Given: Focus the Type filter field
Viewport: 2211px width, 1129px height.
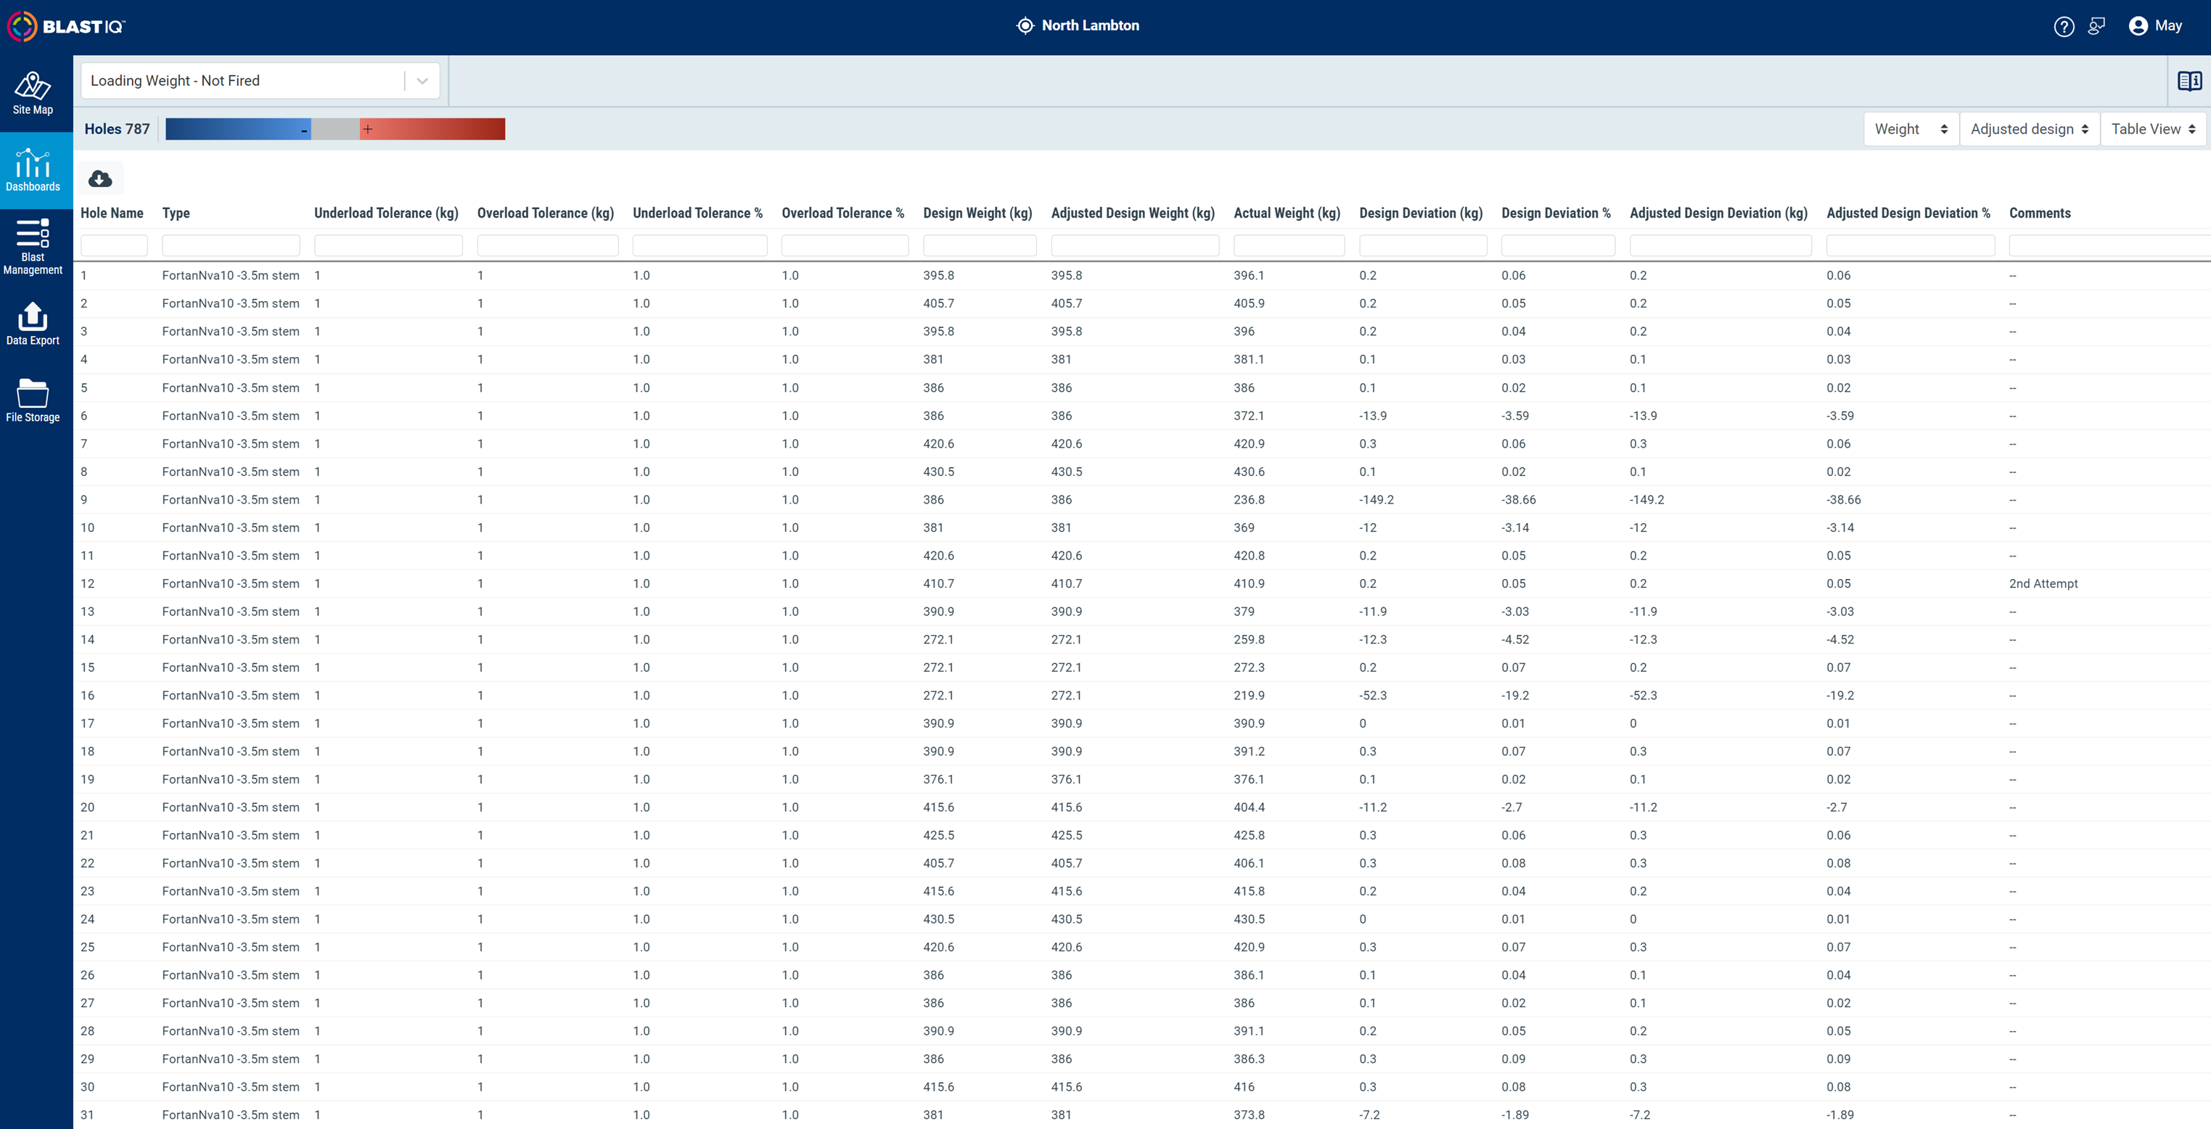Looking at the screenshot, I should [x=231, y=245].
